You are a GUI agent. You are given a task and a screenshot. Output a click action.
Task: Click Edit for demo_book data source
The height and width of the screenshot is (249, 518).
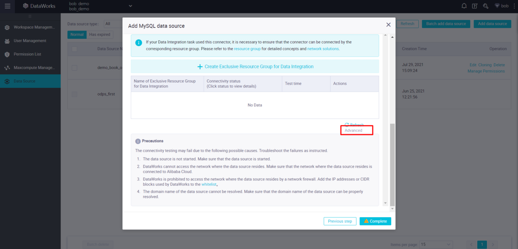pos(473,65)
